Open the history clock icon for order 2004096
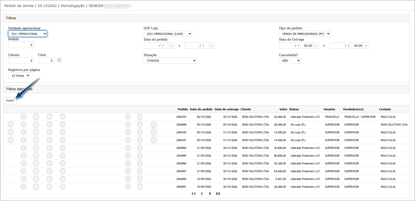Screen dimensions: 415x201 (x=36, y=163)
